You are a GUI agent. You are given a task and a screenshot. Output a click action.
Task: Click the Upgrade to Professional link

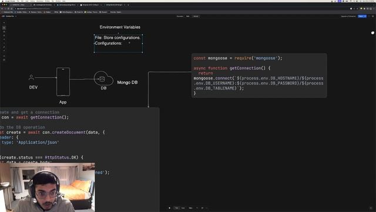pos(348,16)
